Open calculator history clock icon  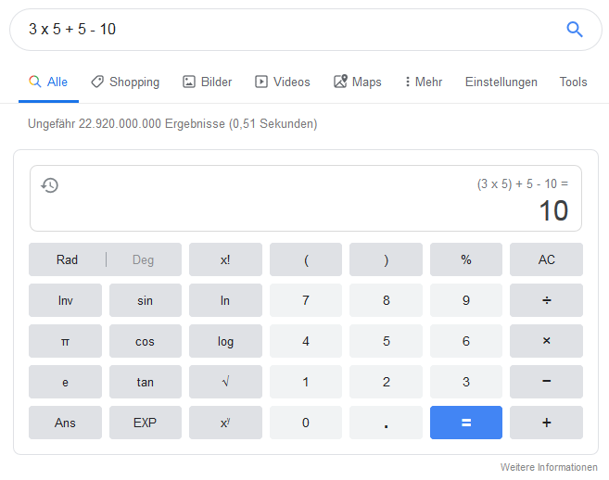pos(50,185)
